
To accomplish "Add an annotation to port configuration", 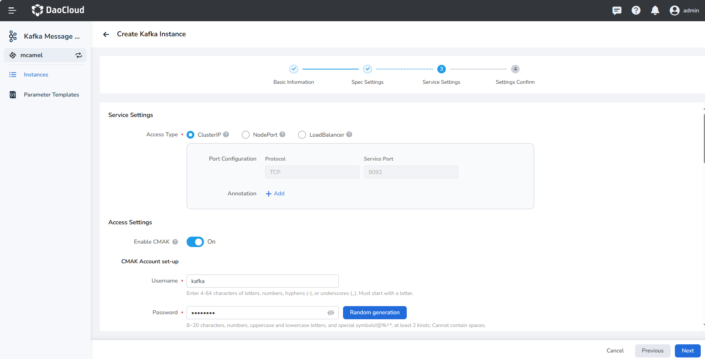I will pos(275,193).
